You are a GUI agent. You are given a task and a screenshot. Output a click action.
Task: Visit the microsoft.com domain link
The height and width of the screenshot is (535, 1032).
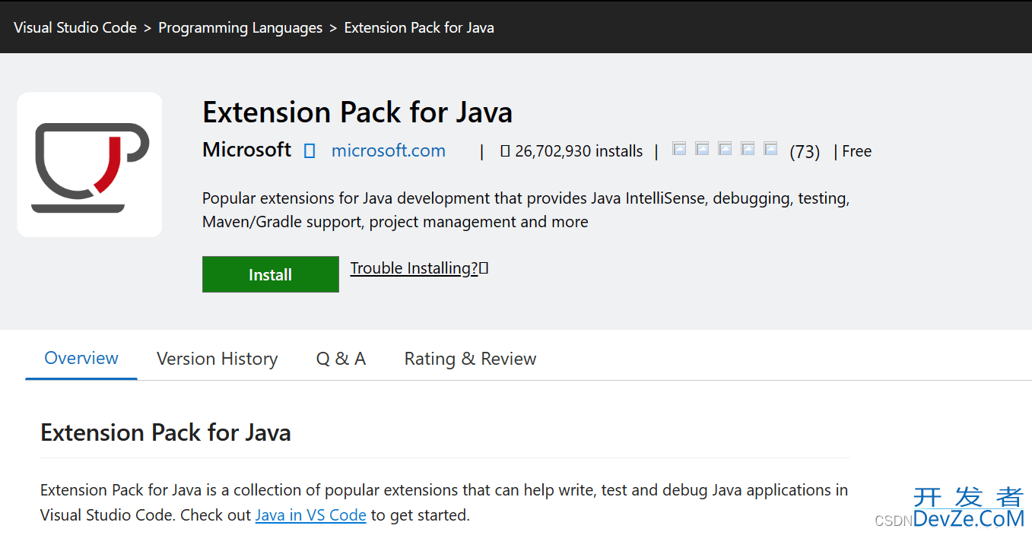[x=389, y=150]
